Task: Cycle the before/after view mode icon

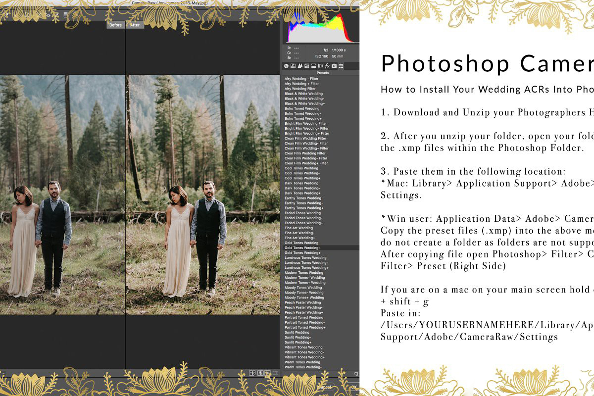Action: tap(252, 373)
